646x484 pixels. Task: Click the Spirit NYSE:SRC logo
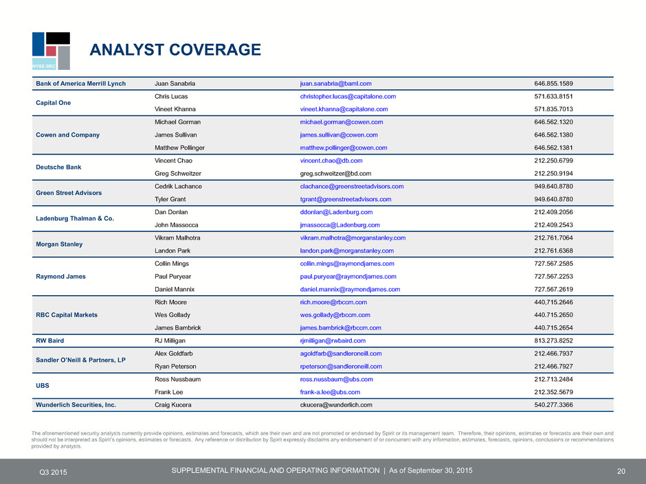coord(51,51)
